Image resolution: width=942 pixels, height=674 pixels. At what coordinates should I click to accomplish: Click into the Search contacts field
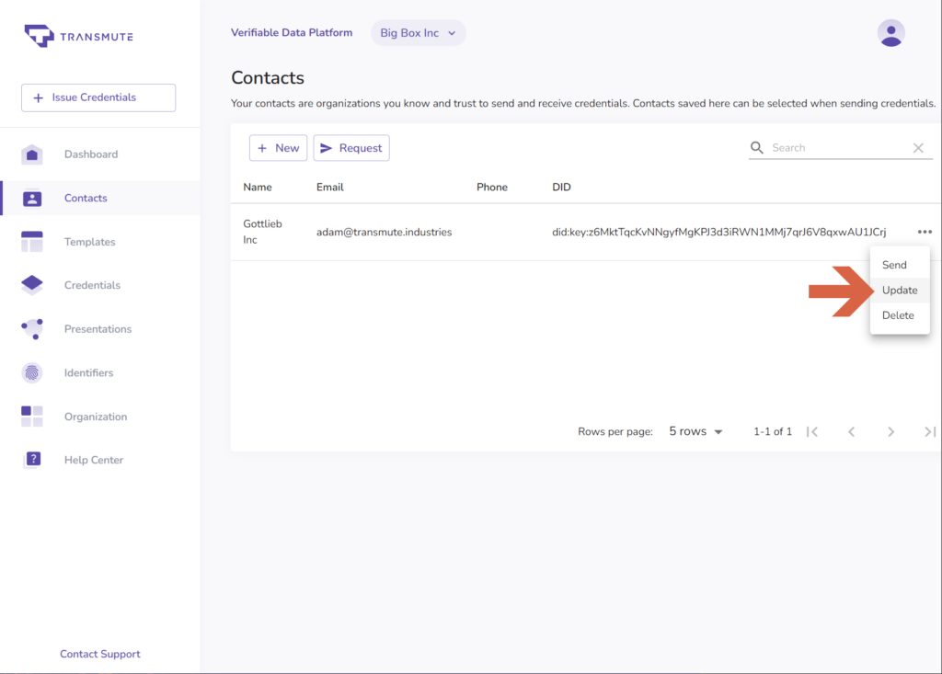pos(839,148)
